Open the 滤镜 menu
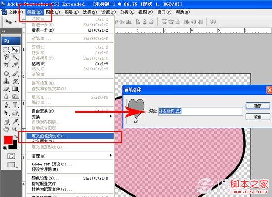The width and height of the screenshot is (272, 197). point(109,12)
